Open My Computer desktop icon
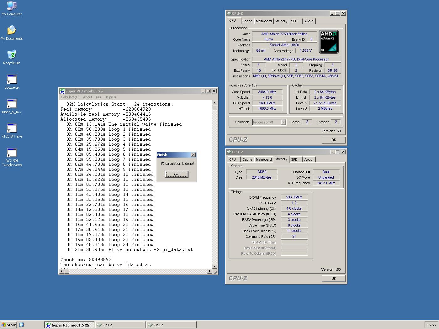This screenshot has height=329, width=439. [12, 8]
